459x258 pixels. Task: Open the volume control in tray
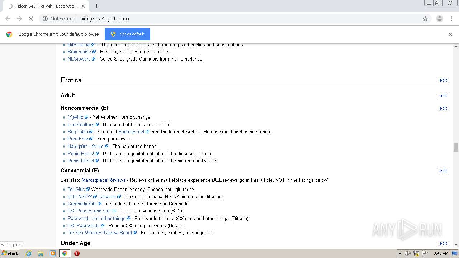coord(408,253)
